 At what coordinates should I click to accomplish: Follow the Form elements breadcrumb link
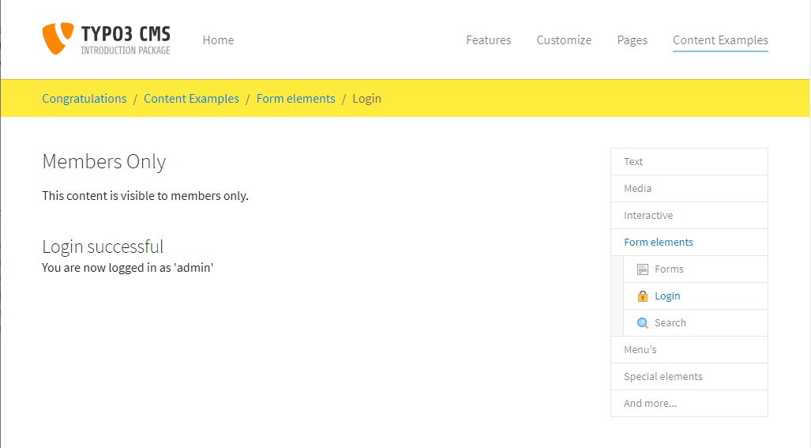pyautogui.click(x=296, y=98)
